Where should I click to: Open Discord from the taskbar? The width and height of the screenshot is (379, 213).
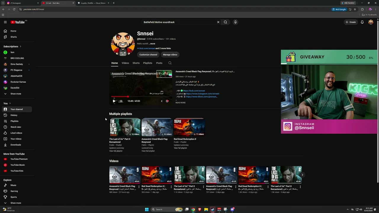232,209
